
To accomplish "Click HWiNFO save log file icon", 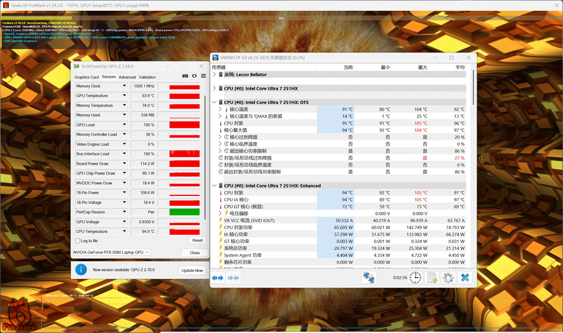I will click(x=432, y=277).
